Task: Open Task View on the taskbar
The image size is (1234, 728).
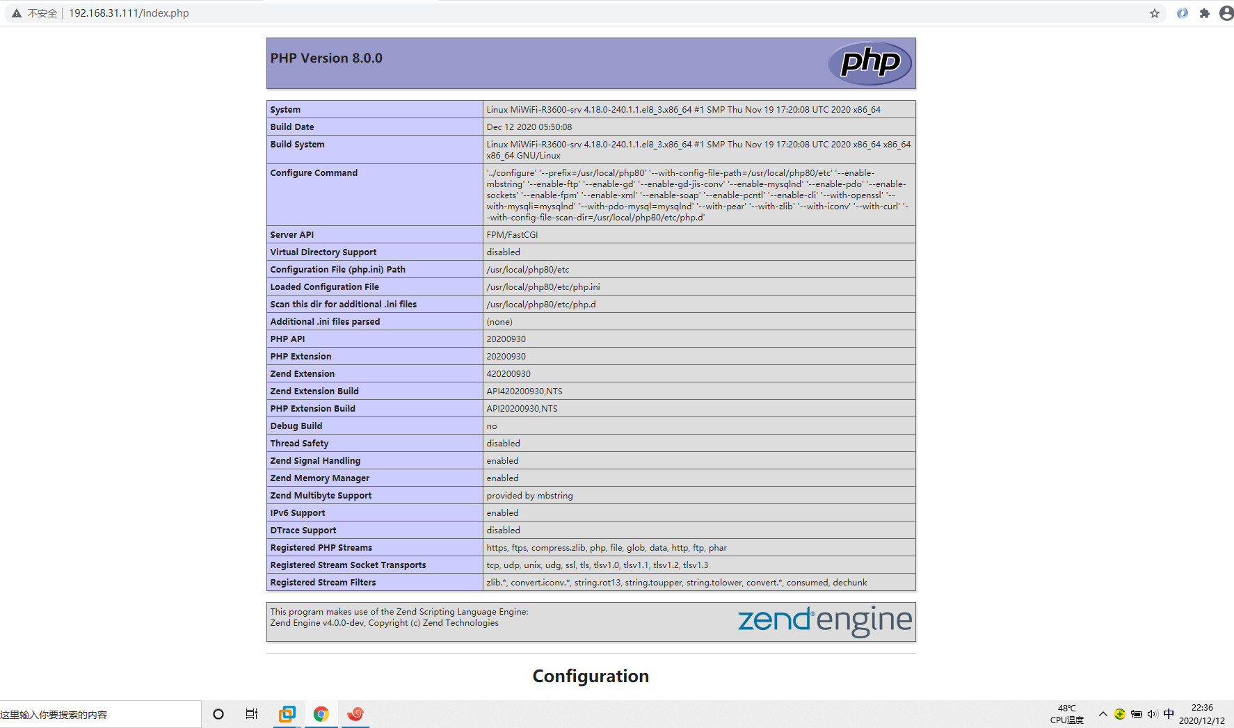Action: click(x=252, y=714)
